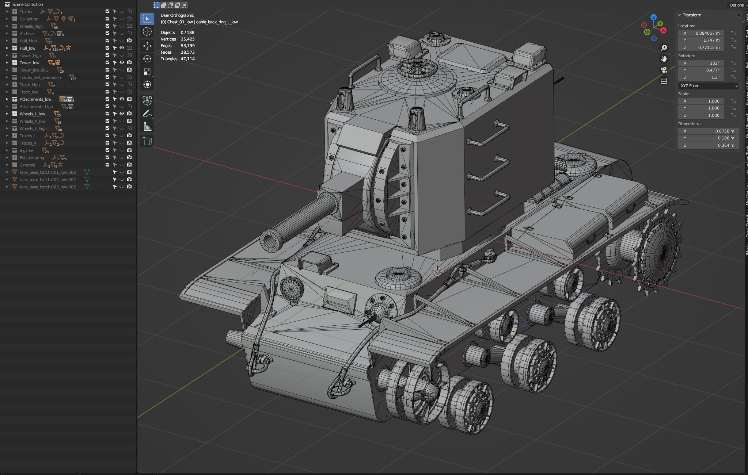This screenshot has height=475, width=748.
Task: Lock the Scale Z property
Action: 733,115
